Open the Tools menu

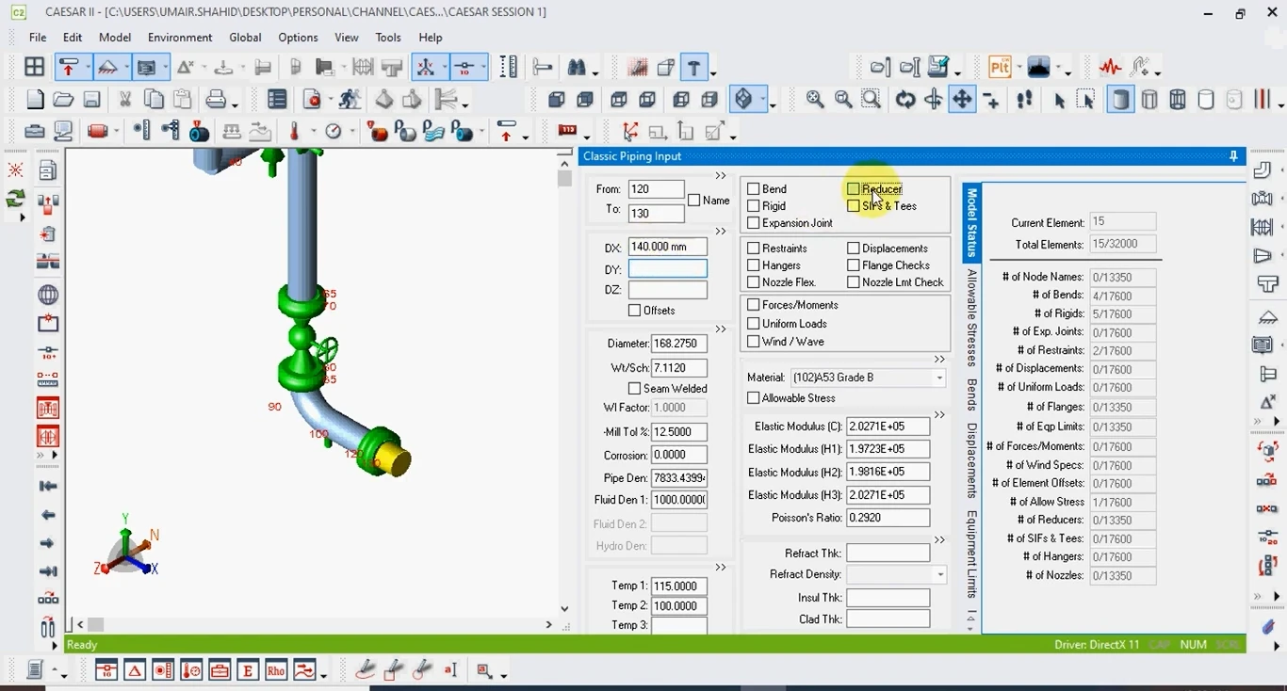point(388,38)
